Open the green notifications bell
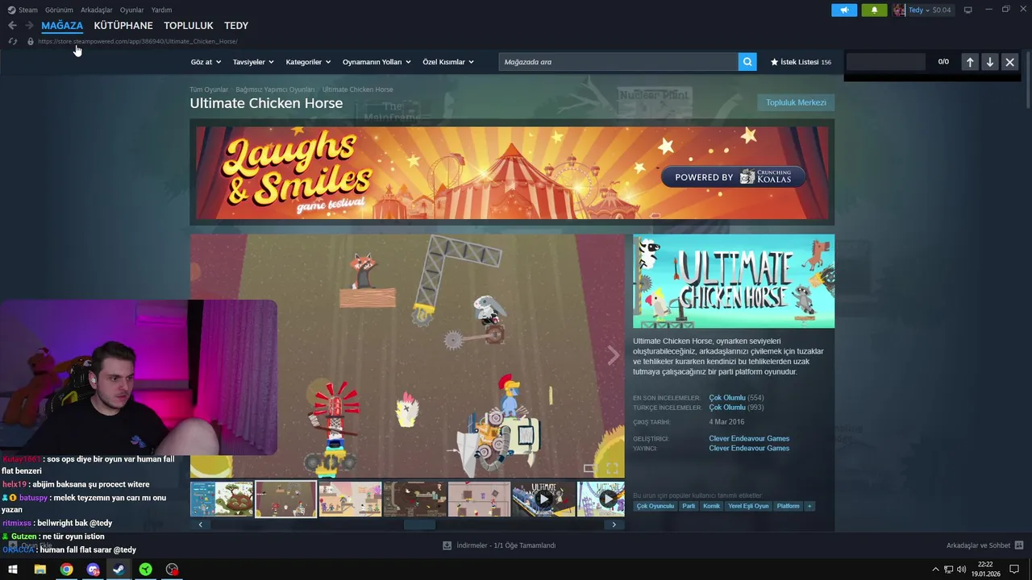Image resolution: width=1032 pixels, height=580 pixels. (874, 10)
